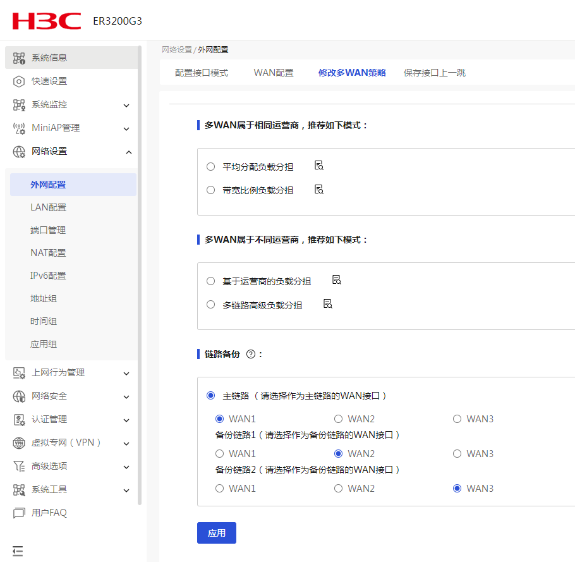This screenshot has height=562, width=575.
Task: Select the 平均分配负载分担 radio option
Action: pos(211,167)
